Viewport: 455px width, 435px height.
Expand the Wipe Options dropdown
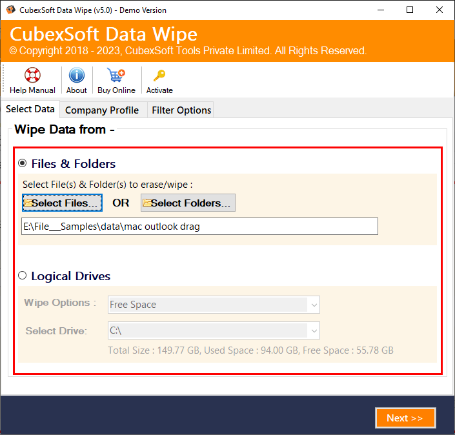pyautogui.click(x=314, y=305)
